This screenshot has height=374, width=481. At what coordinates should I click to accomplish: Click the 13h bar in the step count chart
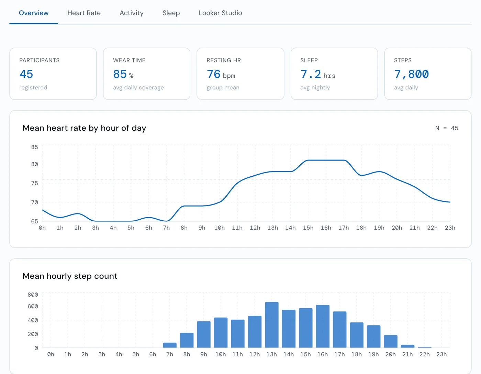click(x=271, y=325)
